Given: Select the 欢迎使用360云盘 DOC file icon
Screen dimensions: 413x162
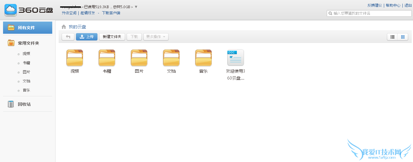Looking at the screenshot, I should click(x=236, y=57).
